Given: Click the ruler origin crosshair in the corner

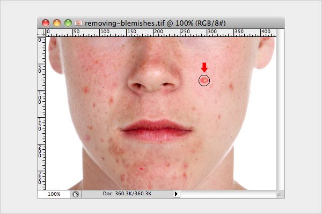Looking at the screenshot, I should pos(41,33).
